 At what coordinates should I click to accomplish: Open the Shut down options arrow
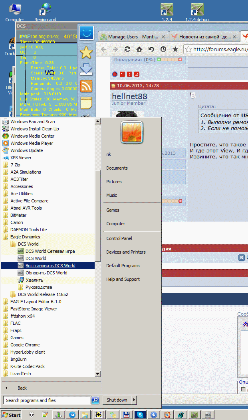(134, 400)
